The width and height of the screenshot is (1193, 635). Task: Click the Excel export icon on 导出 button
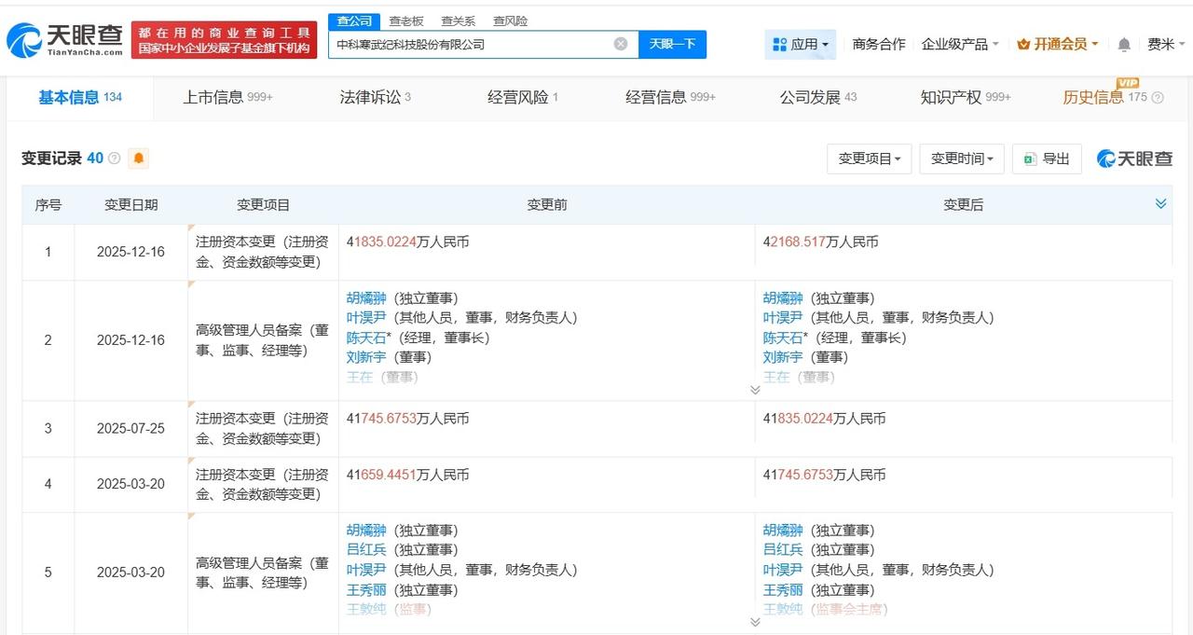pyautogui.click(x=1031, y=159)
